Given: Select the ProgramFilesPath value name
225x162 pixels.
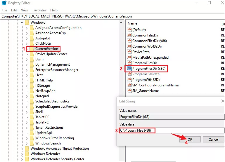Looking at the screenshot, I should tap(146, 74).
